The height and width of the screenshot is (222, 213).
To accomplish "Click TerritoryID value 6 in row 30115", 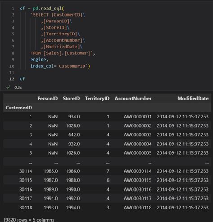I will (108, 180).
